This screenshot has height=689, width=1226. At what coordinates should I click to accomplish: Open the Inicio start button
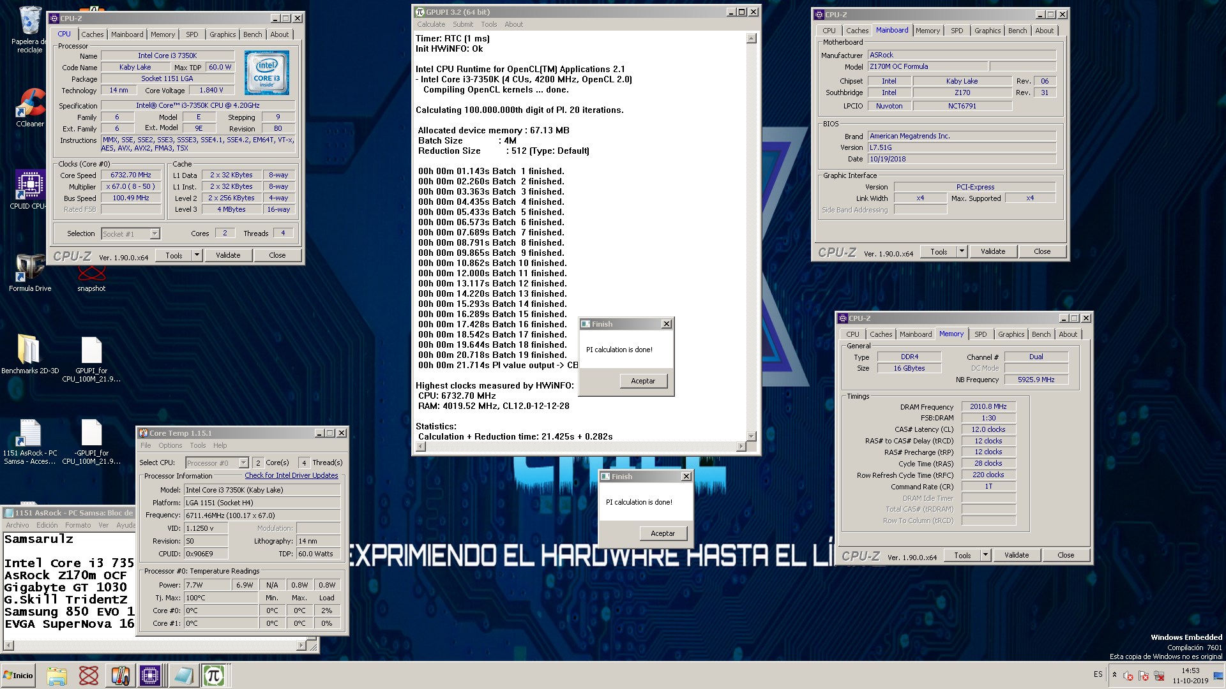[18, 676]
